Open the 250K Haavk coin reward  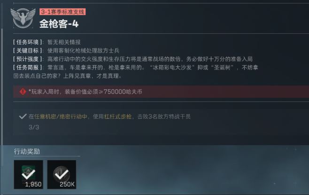tap(62, 174)
